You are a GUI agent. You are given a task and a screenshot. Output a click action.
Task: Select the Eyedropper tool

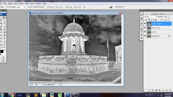point(4,44)
